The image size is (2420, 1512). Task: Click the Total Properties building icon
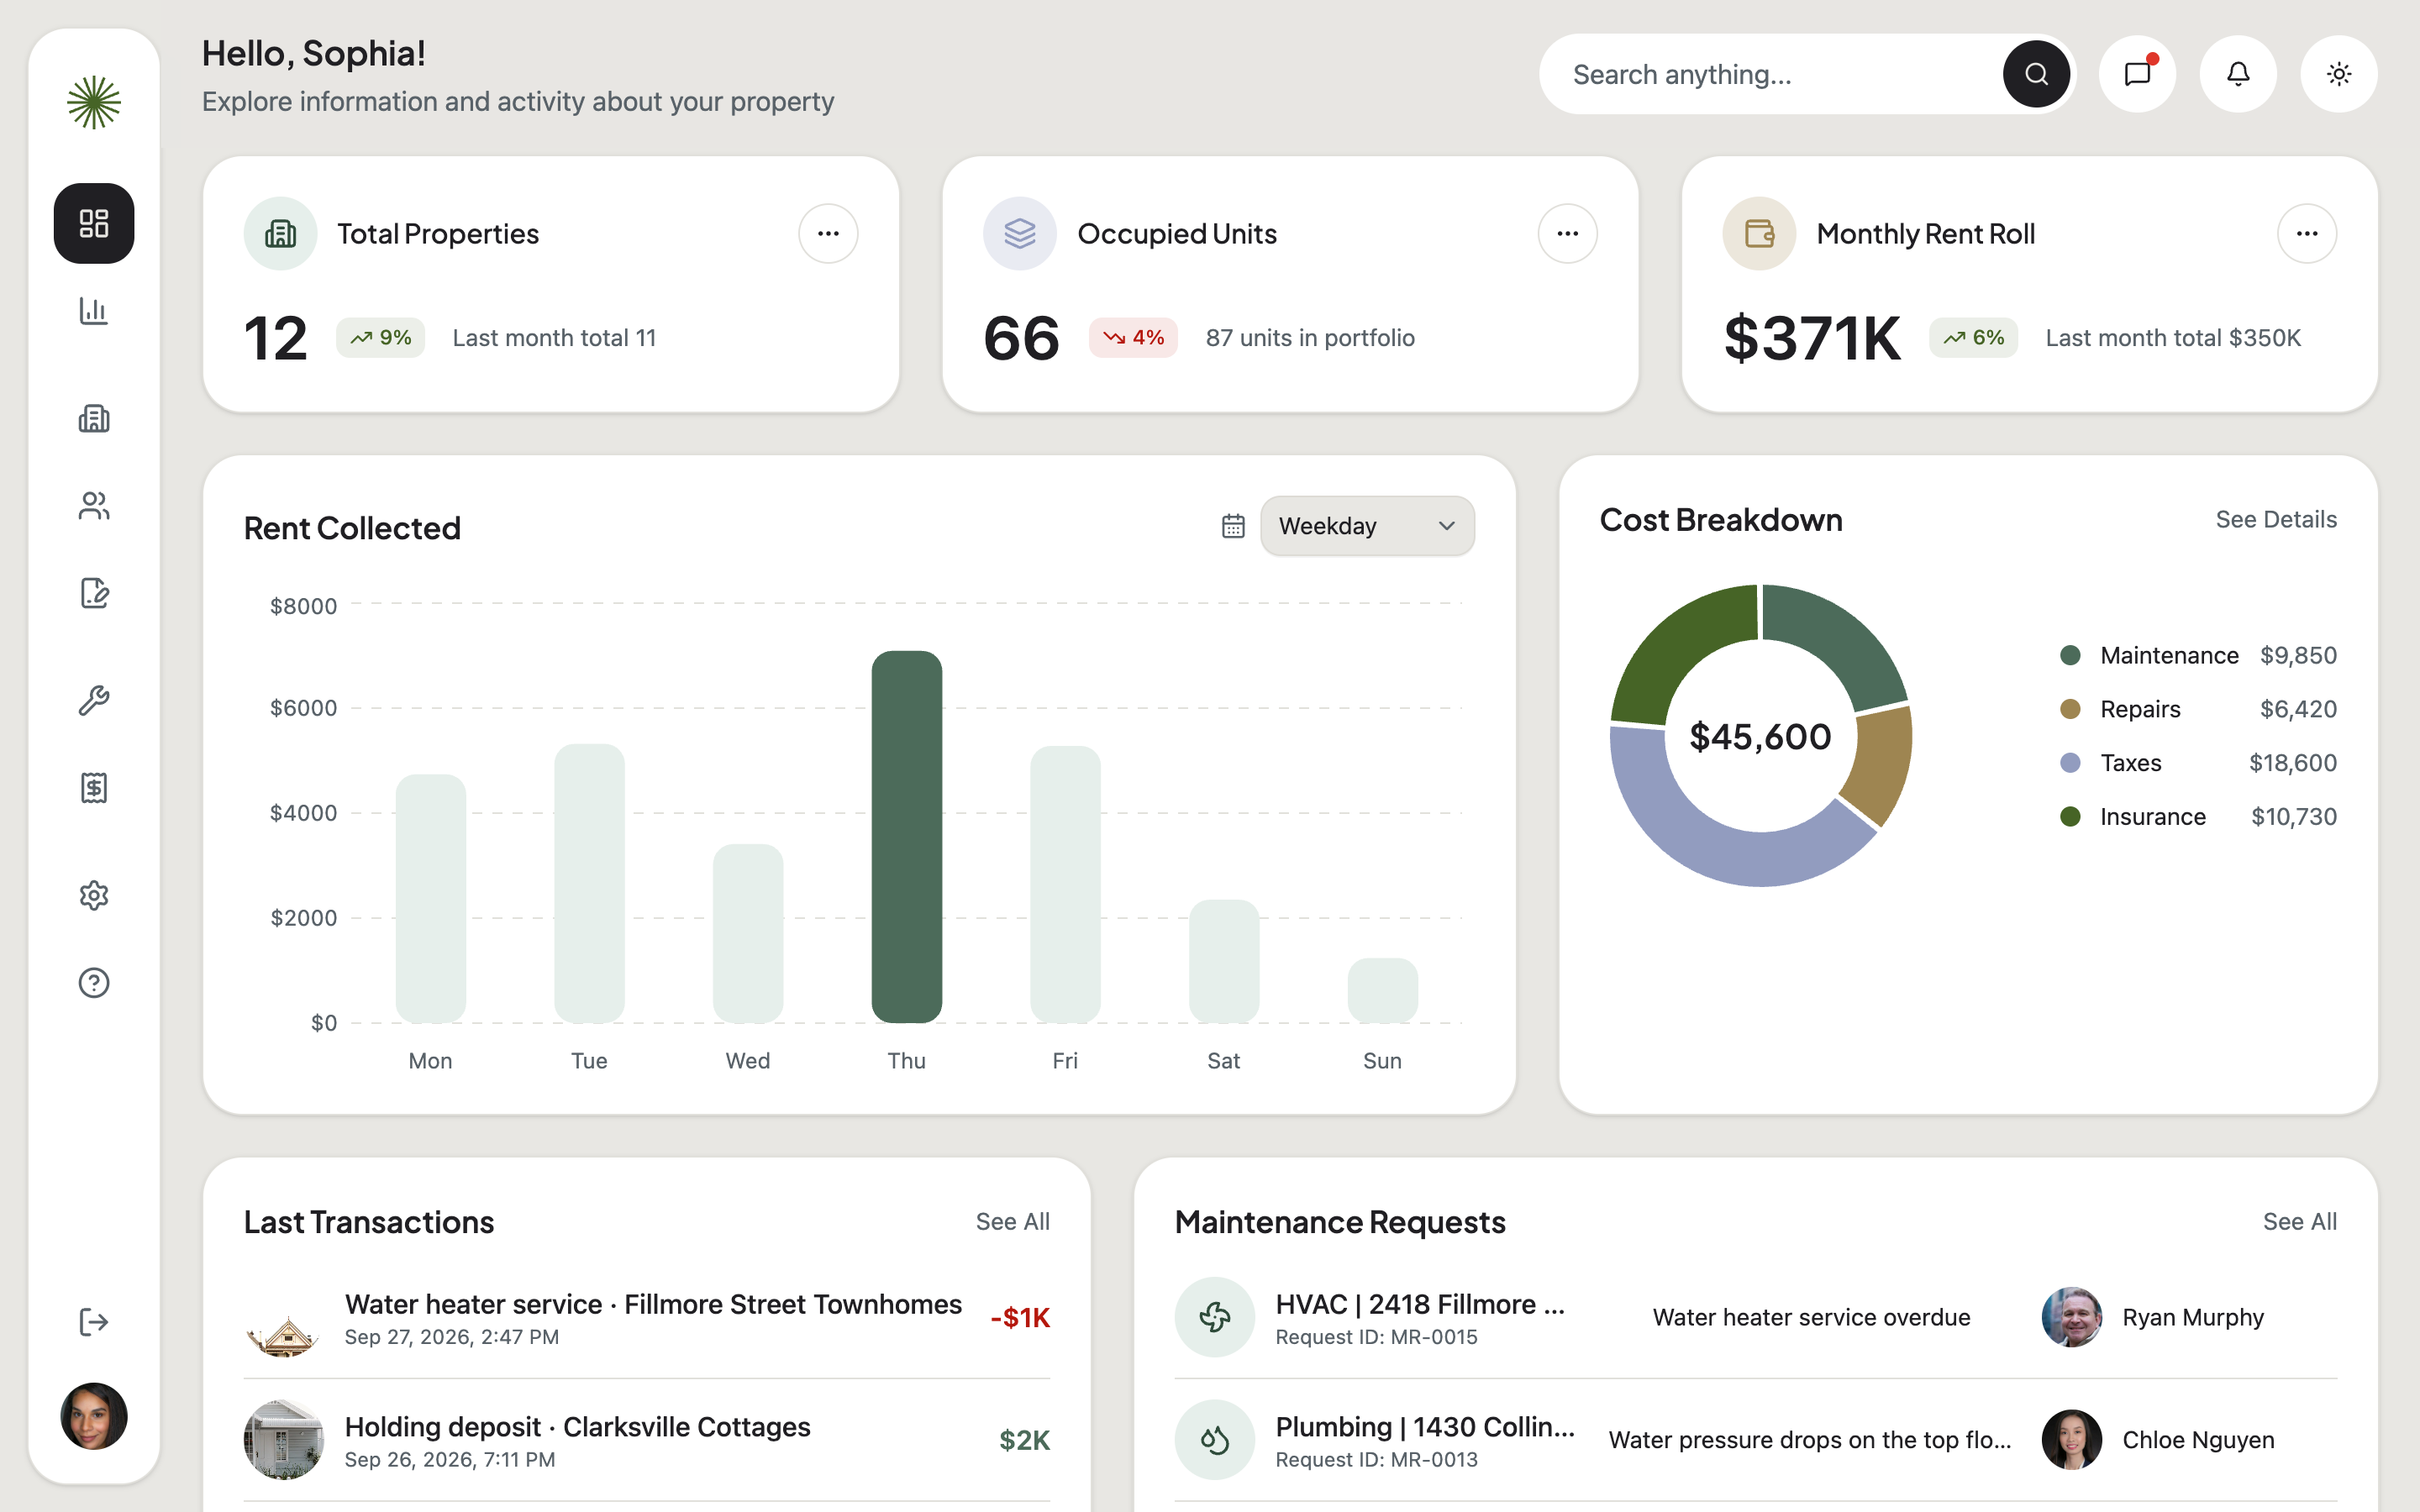click(280, 234)
